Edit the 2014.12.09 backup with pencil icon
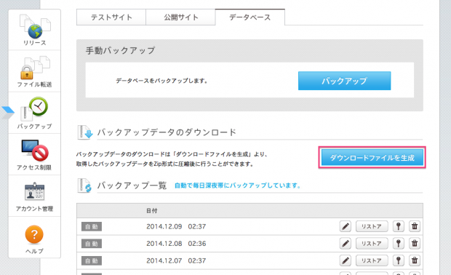Image resolution: width=451 pixels, height=275 pixels. pyautogui.click(x=346, y=226)
